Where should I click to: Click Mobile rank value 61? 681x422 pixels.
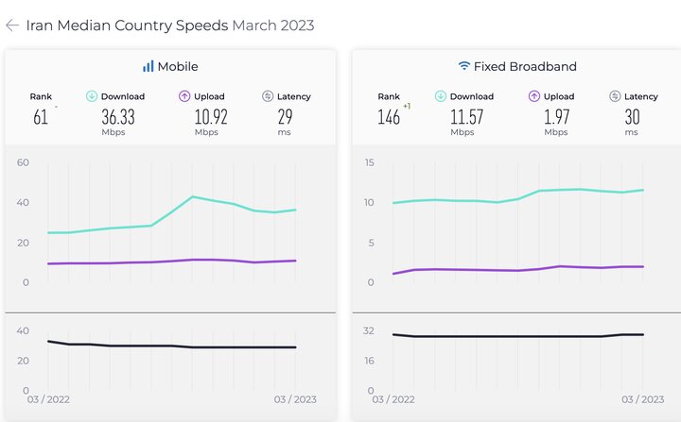coord(40,116)
